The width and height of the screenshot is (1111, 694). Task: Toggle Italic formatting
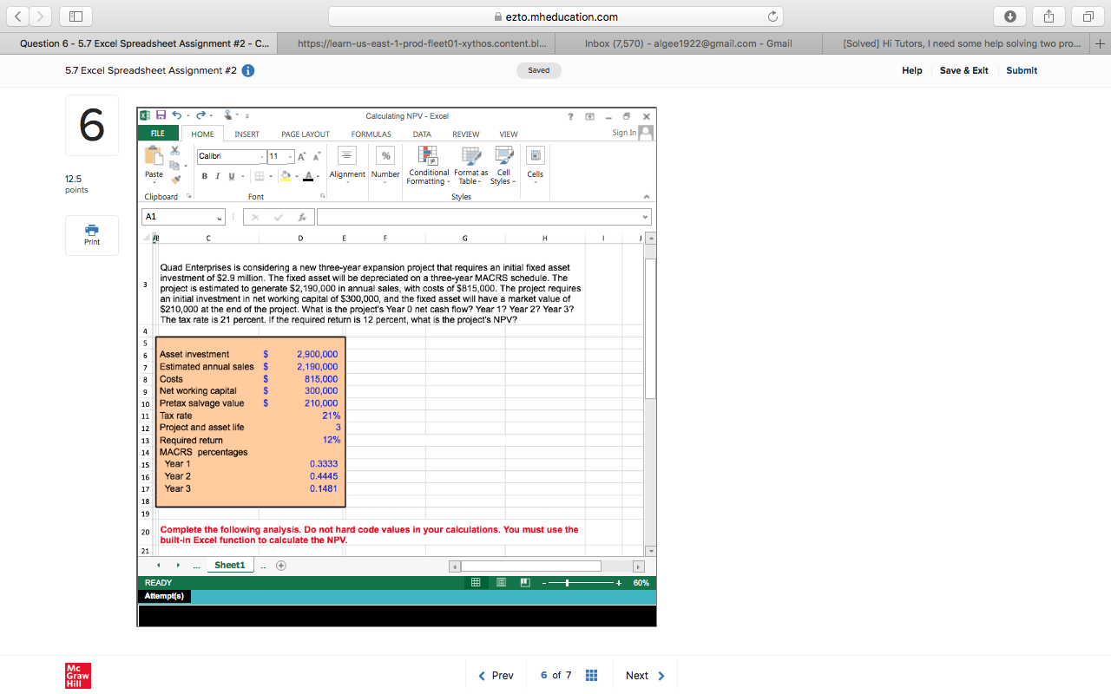point(218,176)
